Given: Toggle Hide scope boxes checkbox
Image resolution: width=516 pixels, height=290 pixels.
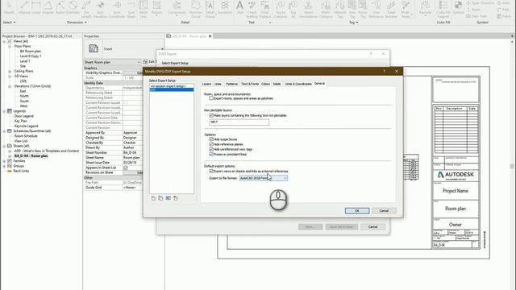Looking at the screenshot, I should tap(211, 139).
